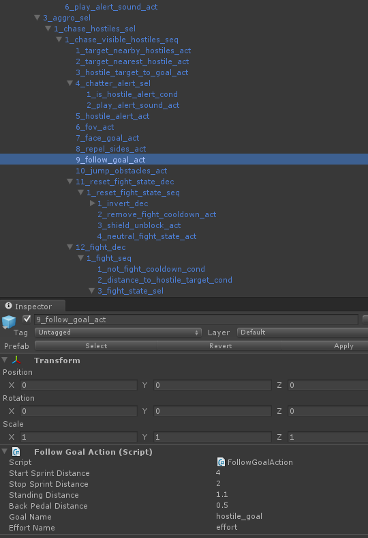368x538 pixels.
Task: Click the GameObject name field 9_follow_goal_act
Action: click(x=196, y=320)
